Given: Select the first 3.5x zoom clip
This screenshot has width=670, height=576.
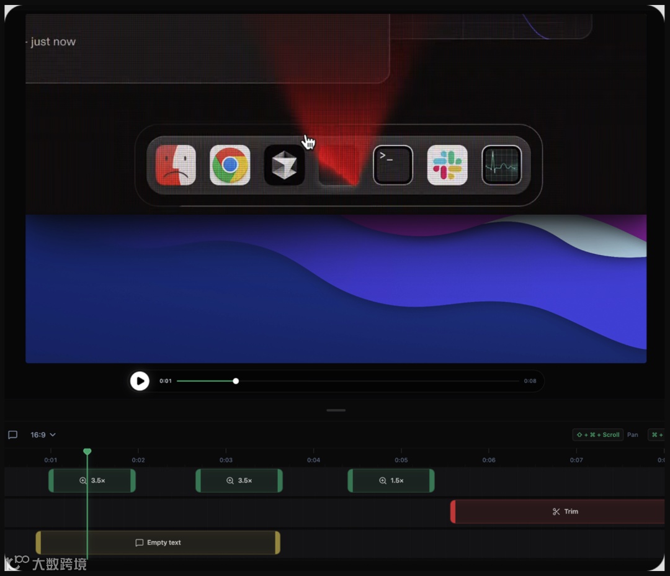Looking at the screenshot, I should pyautogui.click(x=92, y=480).
